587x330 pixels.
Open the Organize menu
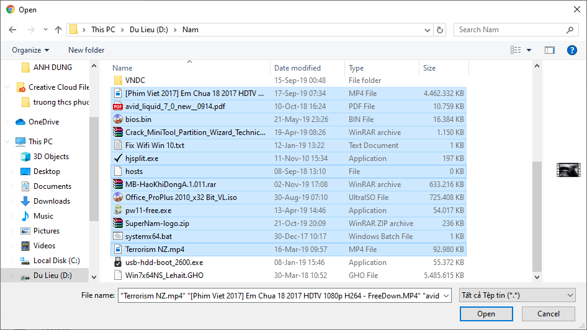[x=30, y=50]
